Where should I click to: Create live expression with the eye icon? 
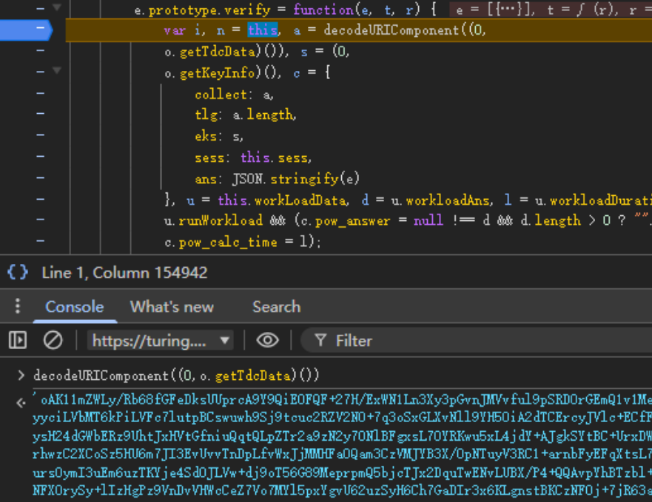coord(267,340)
